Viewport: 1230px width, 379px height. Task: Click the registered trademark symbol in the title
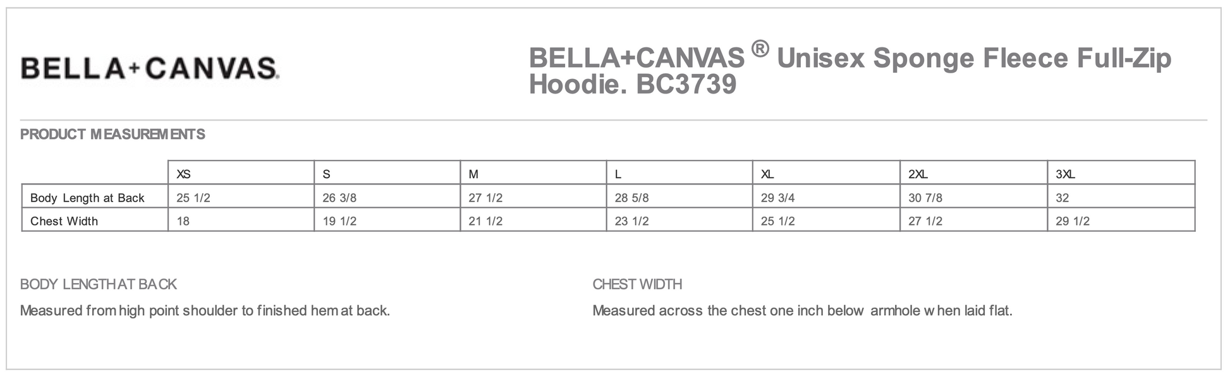(x=760, y=49)
